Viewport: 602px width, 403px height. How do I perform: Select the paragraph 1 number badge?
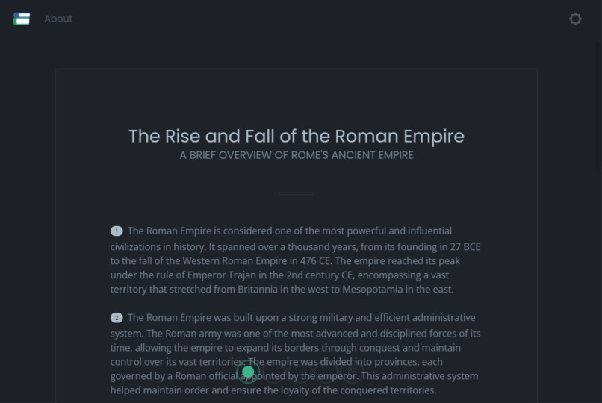click(x=117, y=231)
